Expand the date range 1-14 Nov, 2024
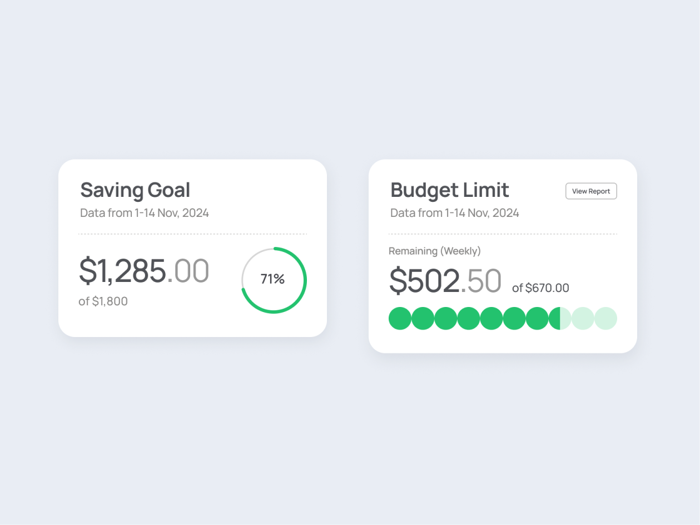 (x=145, y=212)
